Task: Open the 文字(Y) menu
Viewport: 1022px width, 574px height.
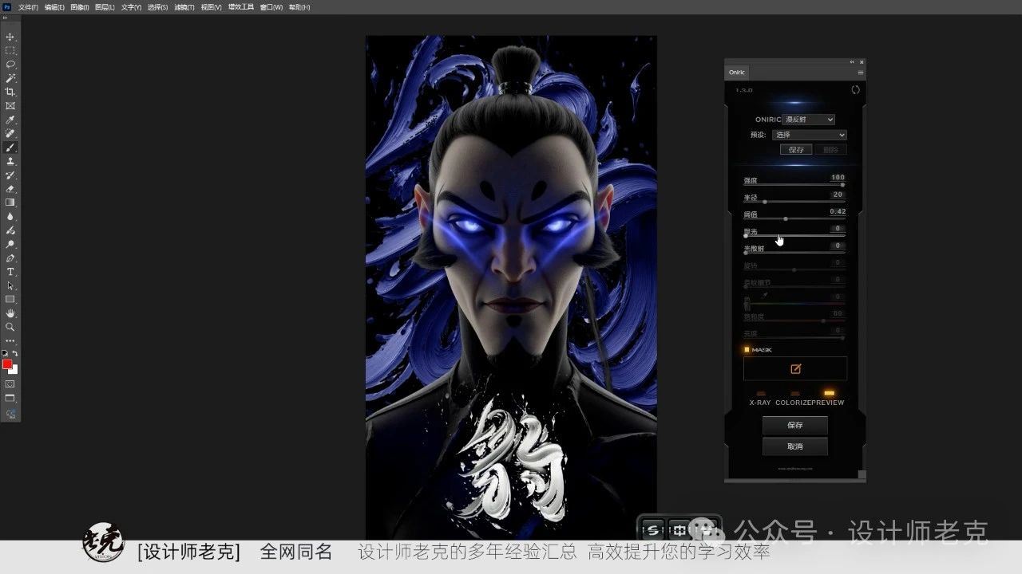Action: 132,7
